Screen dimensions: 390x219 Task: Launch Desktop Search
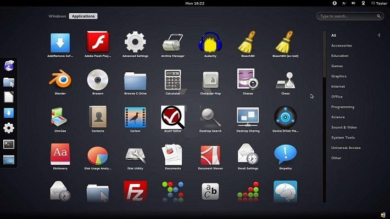tap(210, 117)
